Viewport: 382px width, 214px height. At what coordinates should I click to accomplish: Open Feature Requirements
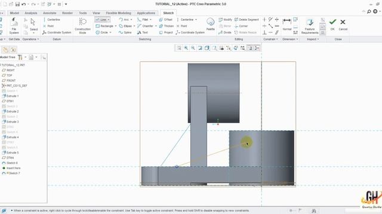[310, 26]
